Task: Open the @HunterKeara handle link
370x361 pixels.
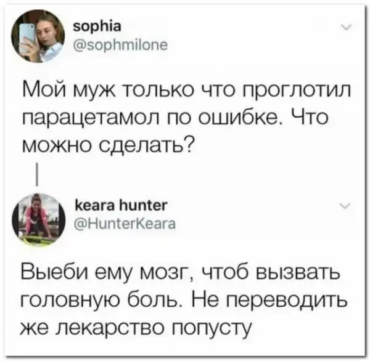Action: (x=125, y=224)
